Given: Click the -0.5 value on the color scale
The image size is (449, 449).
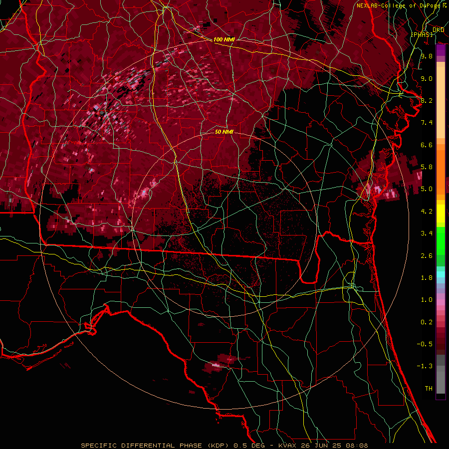Looking at the screenshot, I should (x=425, y=344).
